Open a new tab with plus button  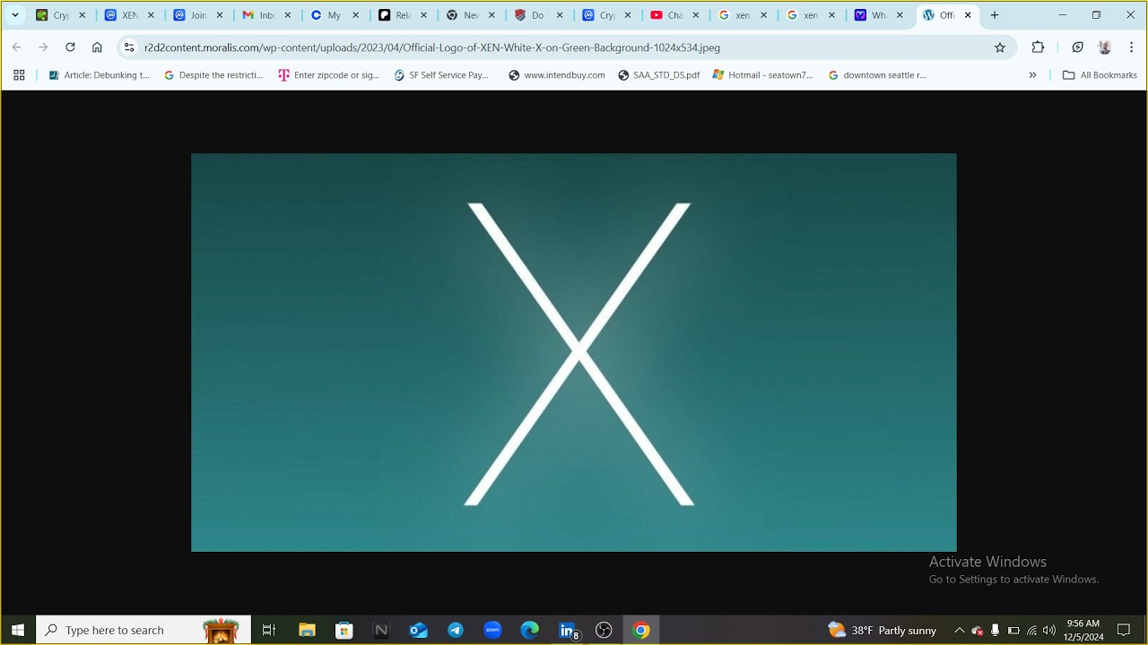coord(994,15)
